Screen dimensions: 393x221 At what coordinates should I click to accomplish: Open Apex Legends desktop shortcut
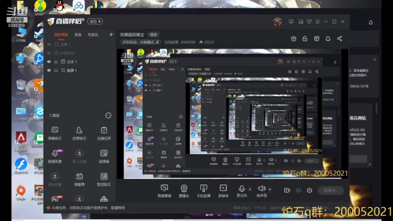tap(21, 142)
